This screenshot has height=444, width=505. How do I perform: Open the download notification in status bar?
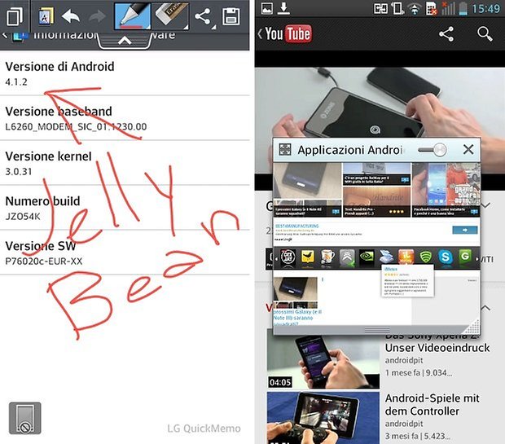[x=283, y=8]
